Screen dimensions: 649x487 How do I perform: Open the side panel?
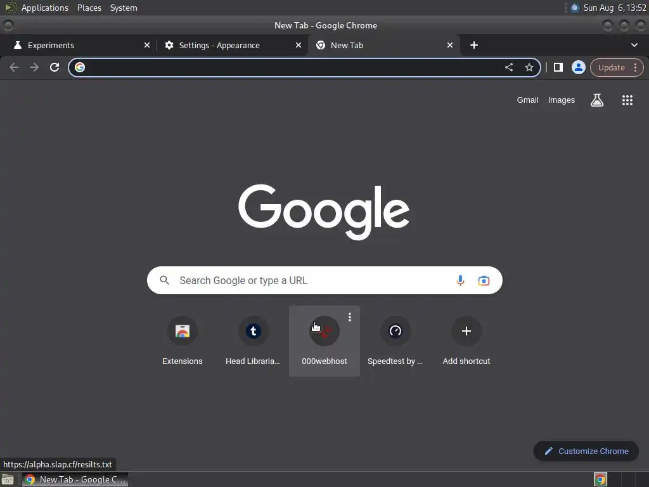click(558, 67)
